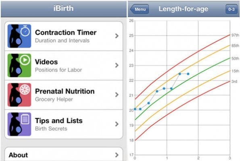Screen dimensions: 240x161
Task: Tap the green Videos play icon
Action: point(19,65)
